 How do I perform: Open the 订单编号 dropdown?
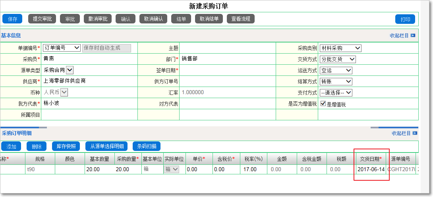pyautogui.click(x=62, y=48)
